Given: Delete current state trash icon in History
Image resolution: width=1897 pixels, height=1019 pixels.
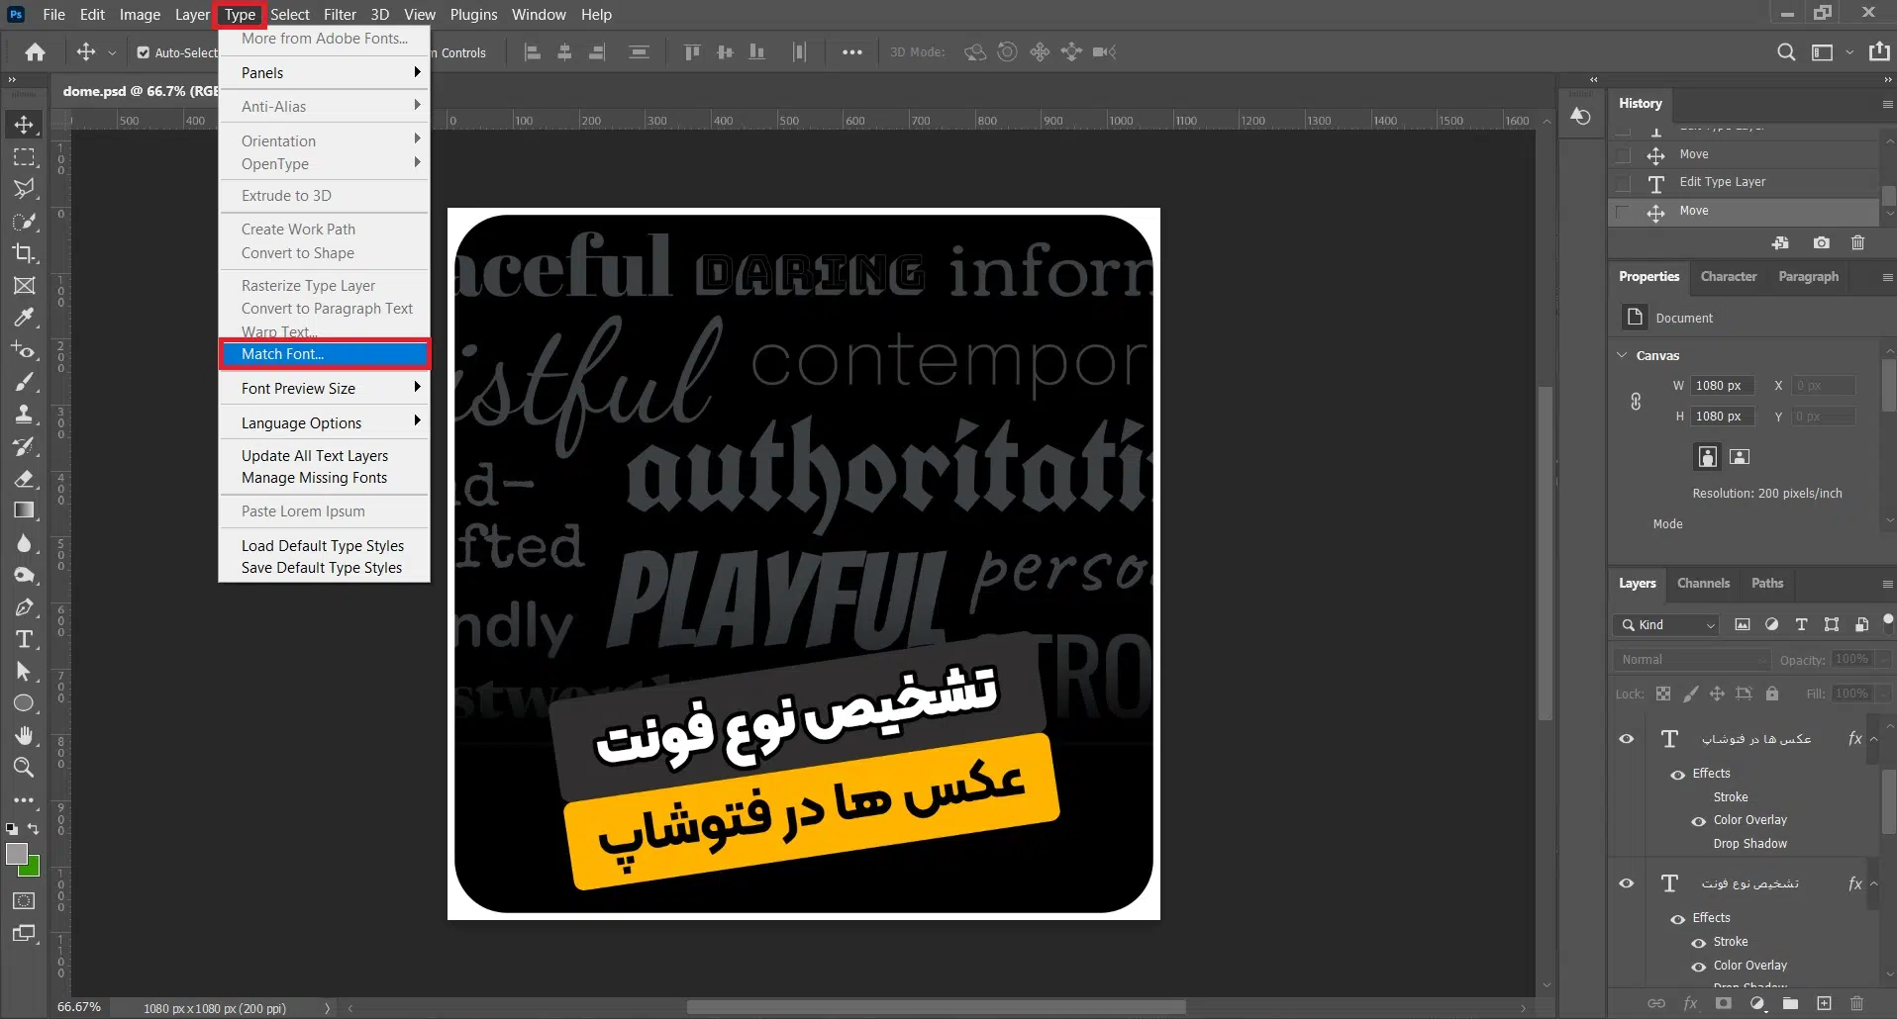Looking at the screenshot, I should [x=1857, y=242].
